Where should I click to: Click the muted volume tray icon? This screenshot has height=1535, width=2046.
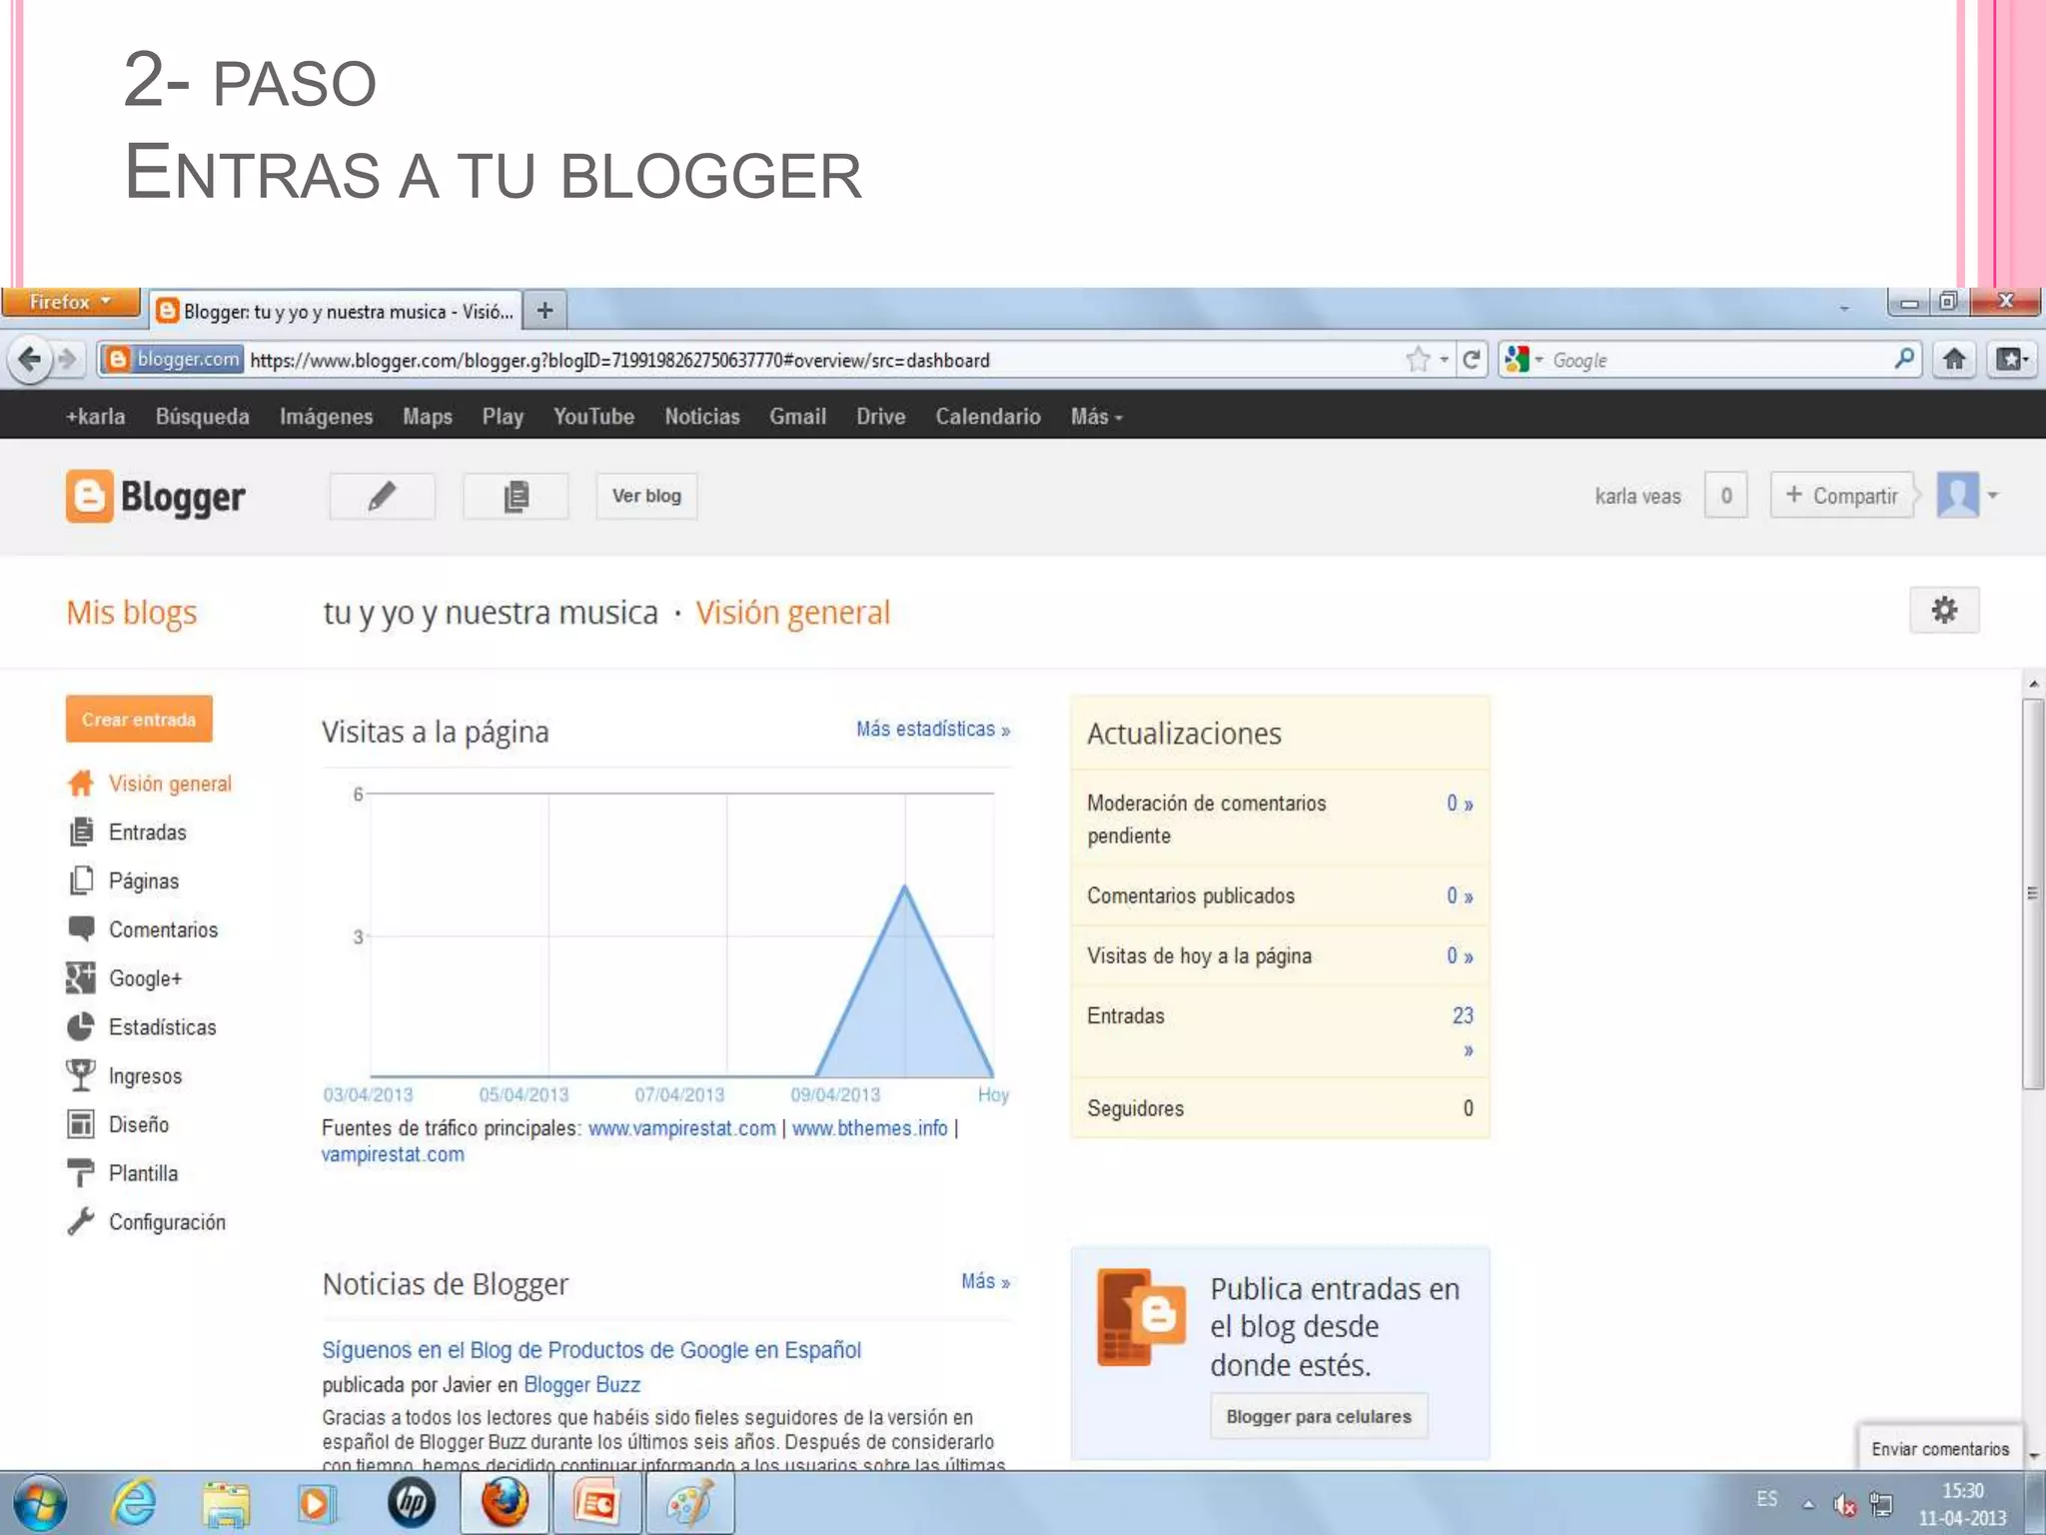[1844, 1504]
